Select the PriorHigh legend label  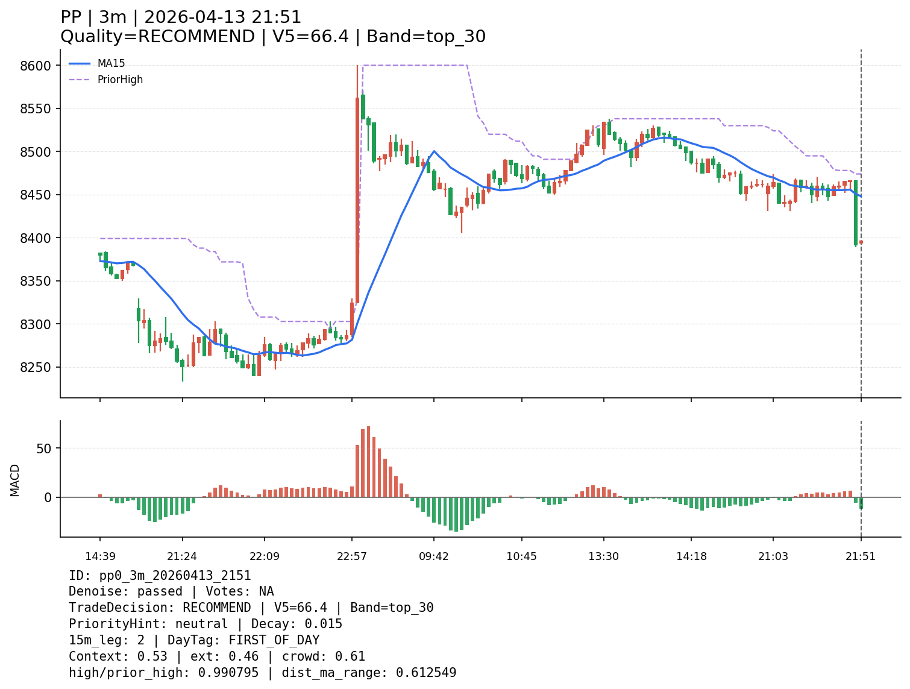(x=120, y=80)
